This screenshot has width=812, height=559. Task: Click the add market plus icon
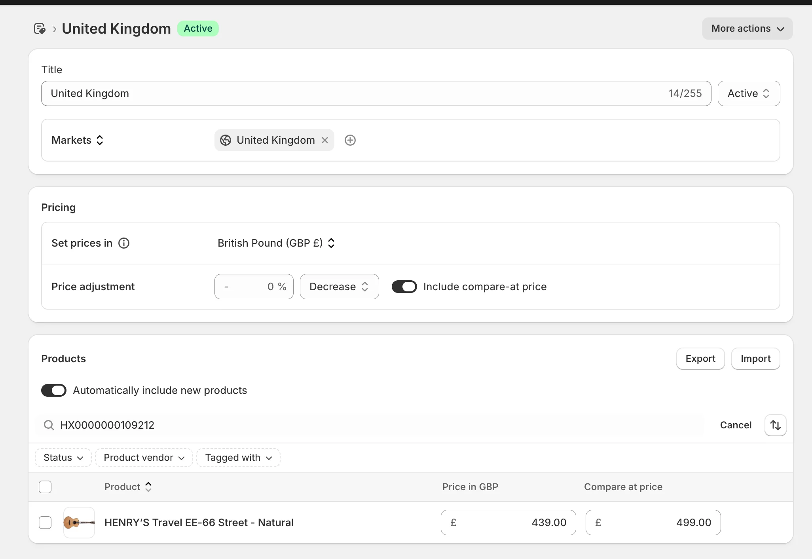point(350,140)
